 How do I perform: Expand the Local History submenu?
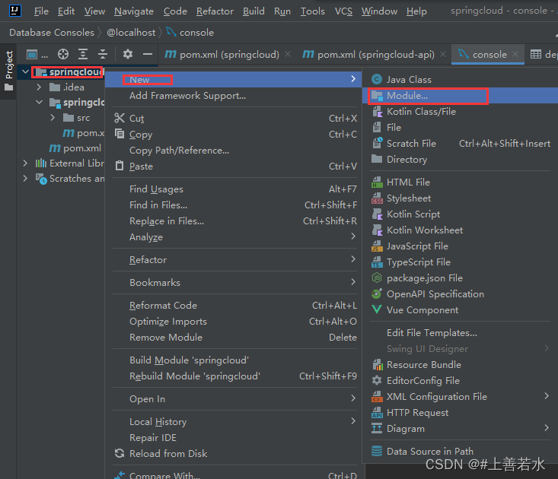click(x=234, y=422)
